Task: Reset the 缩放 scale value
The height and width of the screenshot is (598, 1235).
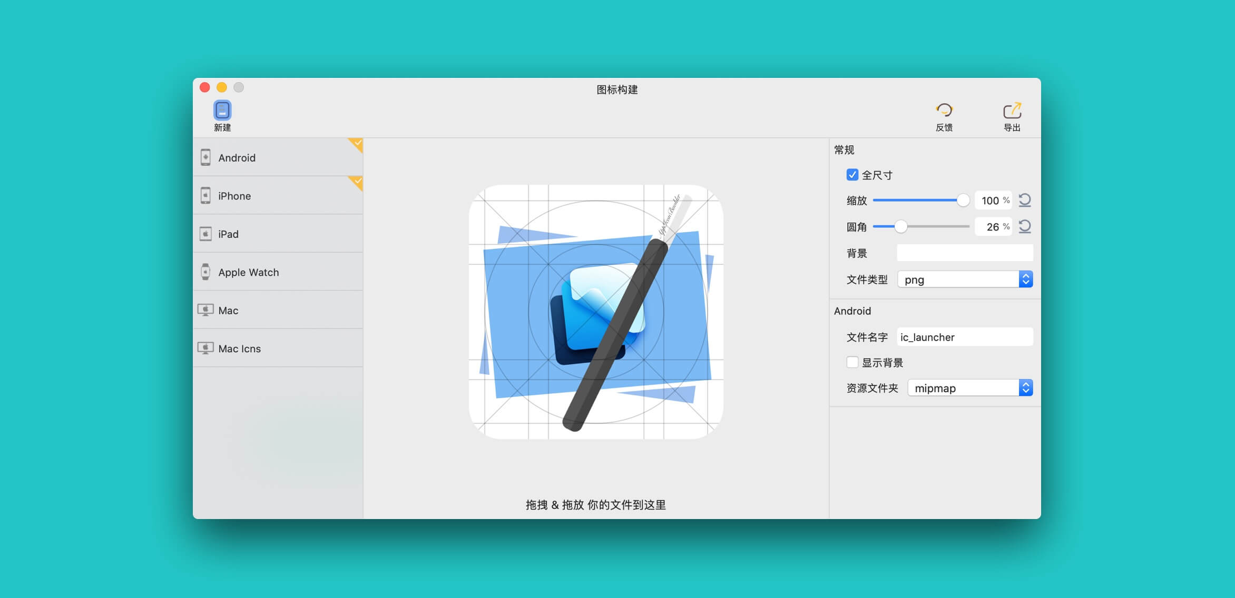Action: [1024, 200]
